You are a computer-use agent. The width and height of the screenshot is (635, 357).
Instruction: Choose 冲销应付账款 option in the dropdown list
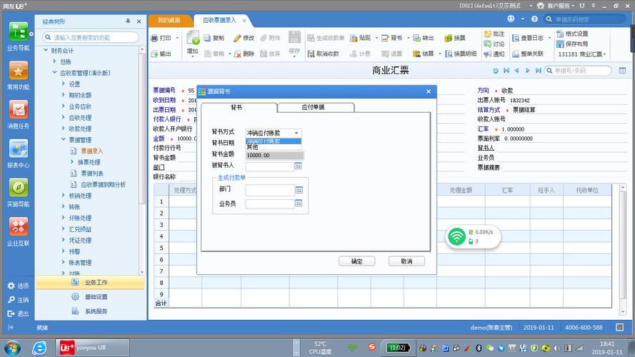(x=274, y=141)
